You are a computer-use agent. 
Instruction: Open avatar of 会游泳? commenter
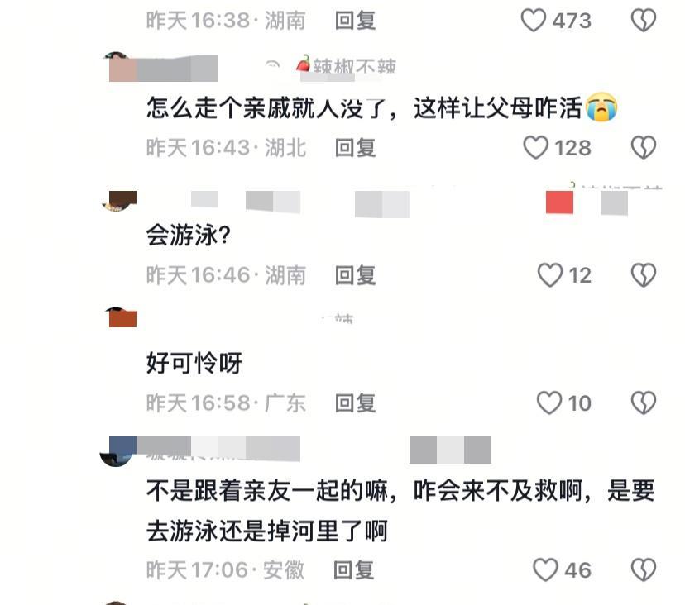[119, 201]
